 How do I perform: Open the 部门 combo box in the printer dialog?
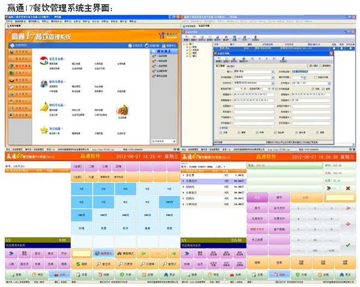[273, 72]
